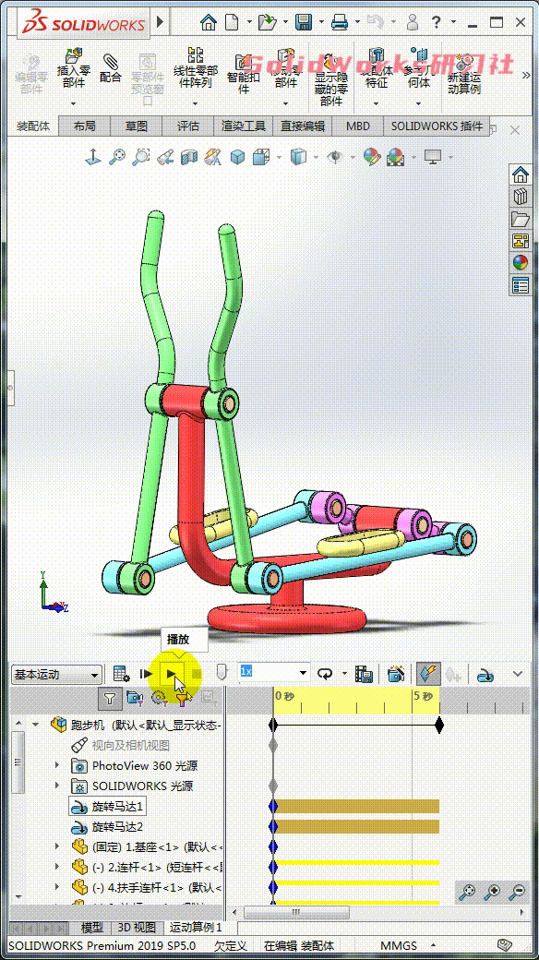Expand the SOLIDWORKS 光源 node

[x=58, y=786]
